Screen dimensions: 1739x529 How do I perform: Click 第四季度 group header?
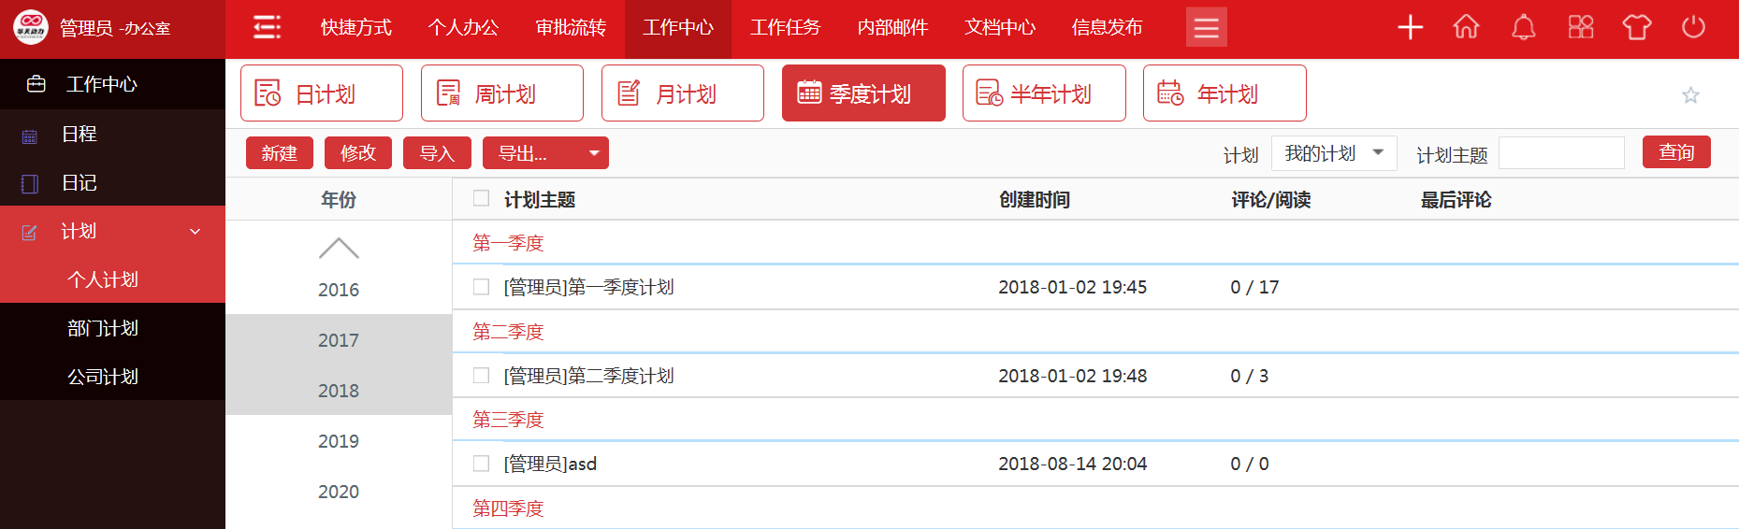pyautogui.click(x=508, y=508)
